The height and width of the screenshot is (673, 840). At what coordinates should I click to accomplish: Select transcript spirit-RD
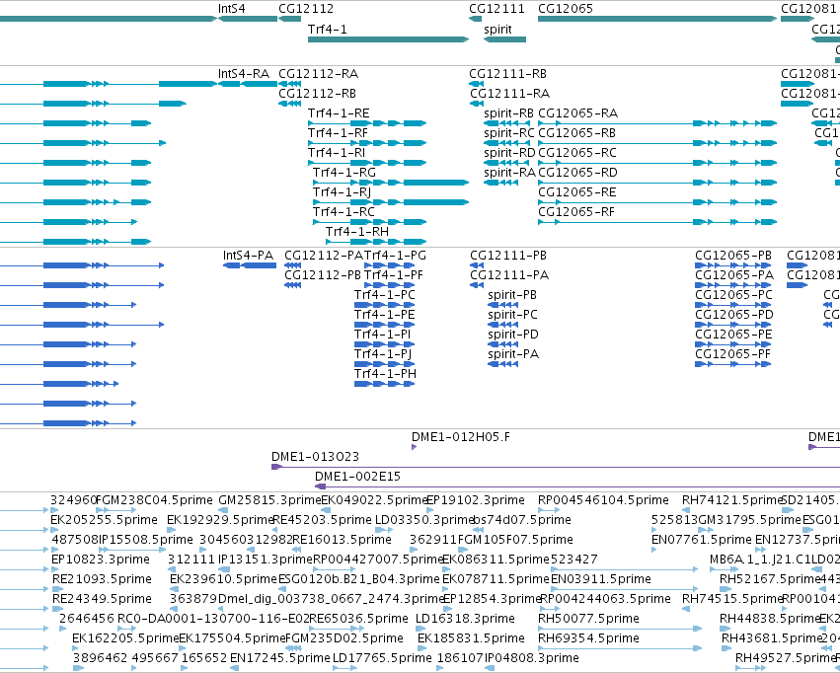pyautogui.click(x=506, y=163)
